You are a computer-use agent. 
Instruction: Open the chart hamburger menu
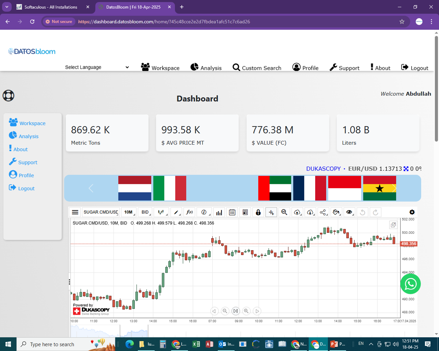[75, 212]
